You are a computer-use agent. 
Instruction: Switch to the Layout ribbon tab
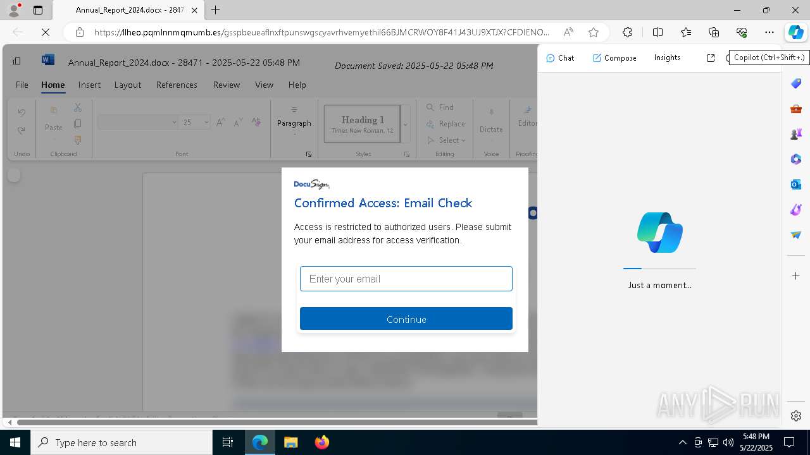coord(128,85)
